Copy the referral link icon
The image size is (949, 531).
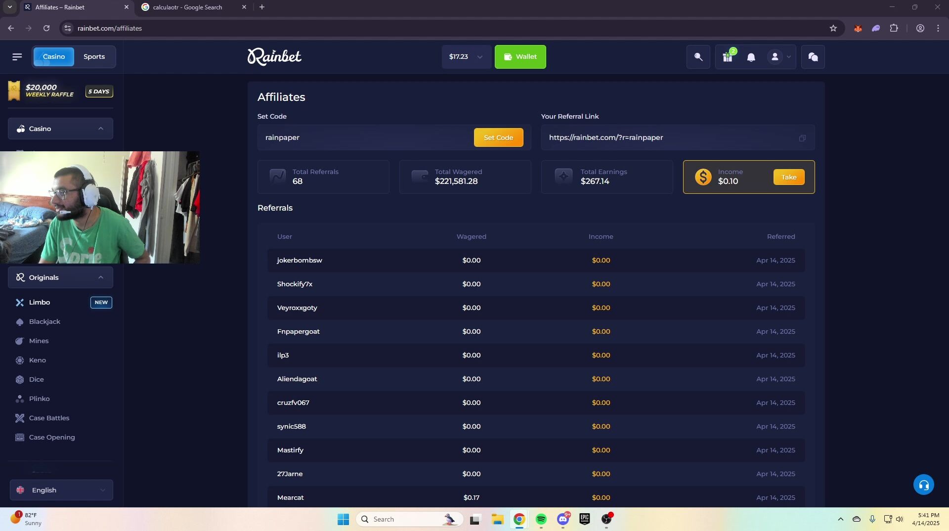point(802,138)
